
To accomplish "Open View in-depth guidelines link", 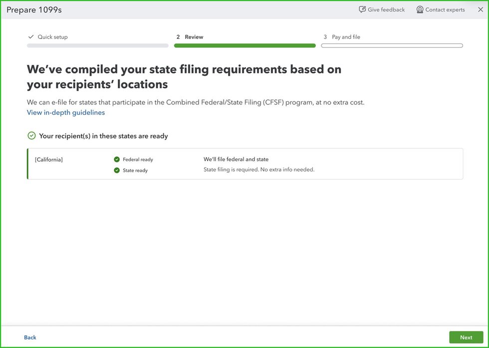I will pos(66,112).
